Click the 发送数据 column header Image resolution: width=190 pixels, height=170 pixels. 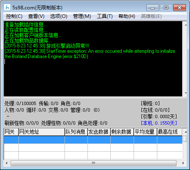pos(99,132)
